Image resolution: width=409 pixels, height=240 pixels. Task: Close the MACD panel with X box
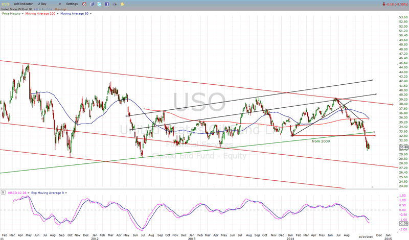[x=3, y=193]
